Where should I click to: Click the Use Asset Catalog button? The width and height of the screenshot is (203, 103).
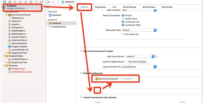pyautogui.click(x=137, y=62)
